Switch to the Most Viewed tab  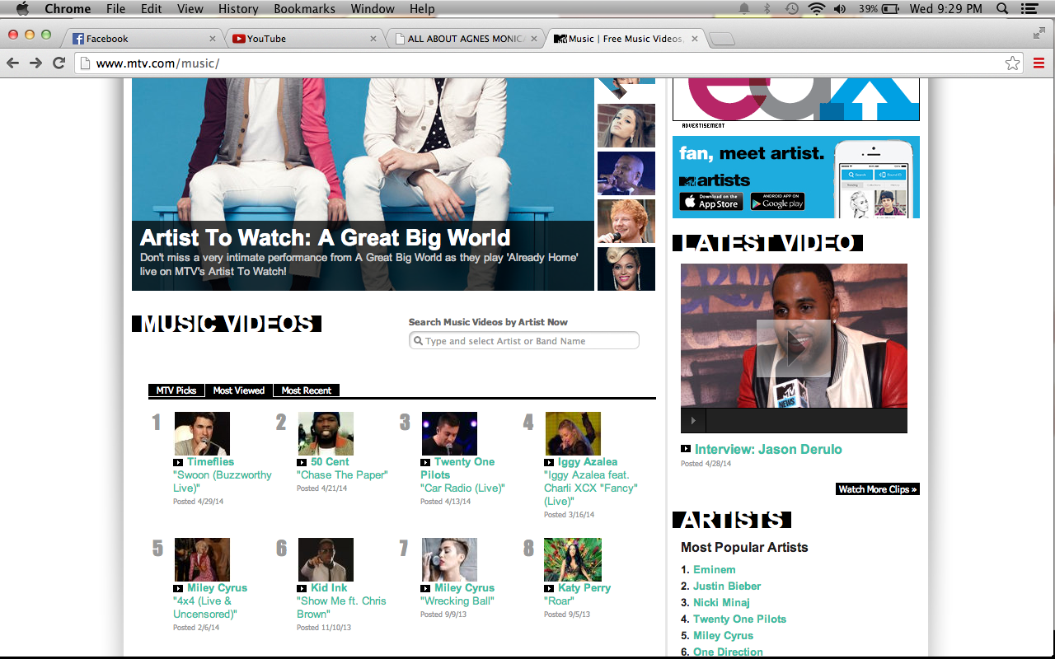[239, 390]
